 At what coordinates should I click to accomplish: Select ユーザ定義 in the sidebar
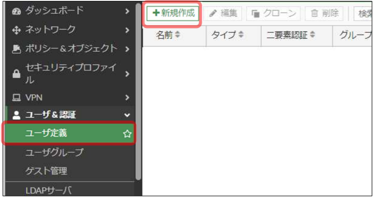pyautogui.click(x=69, y=133)
